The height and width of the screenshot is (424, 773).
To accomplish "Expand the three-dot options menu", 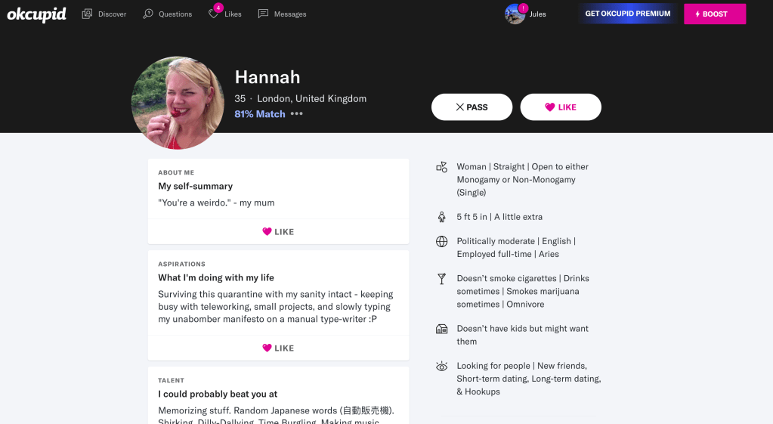I will click(x=296, y=114).
